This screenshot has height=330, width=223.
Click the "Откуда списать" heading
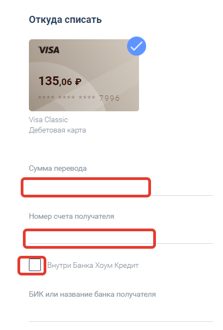pos(65,20)
